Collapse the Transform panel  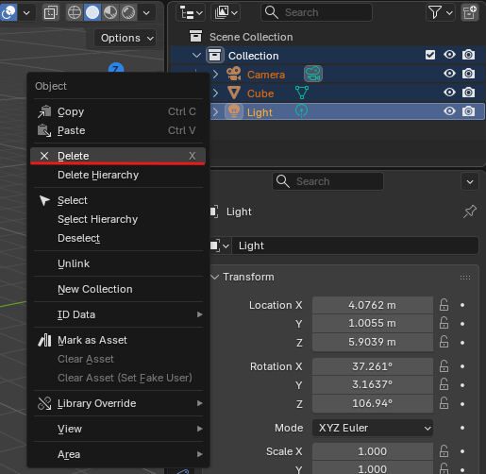coord(215,277)
